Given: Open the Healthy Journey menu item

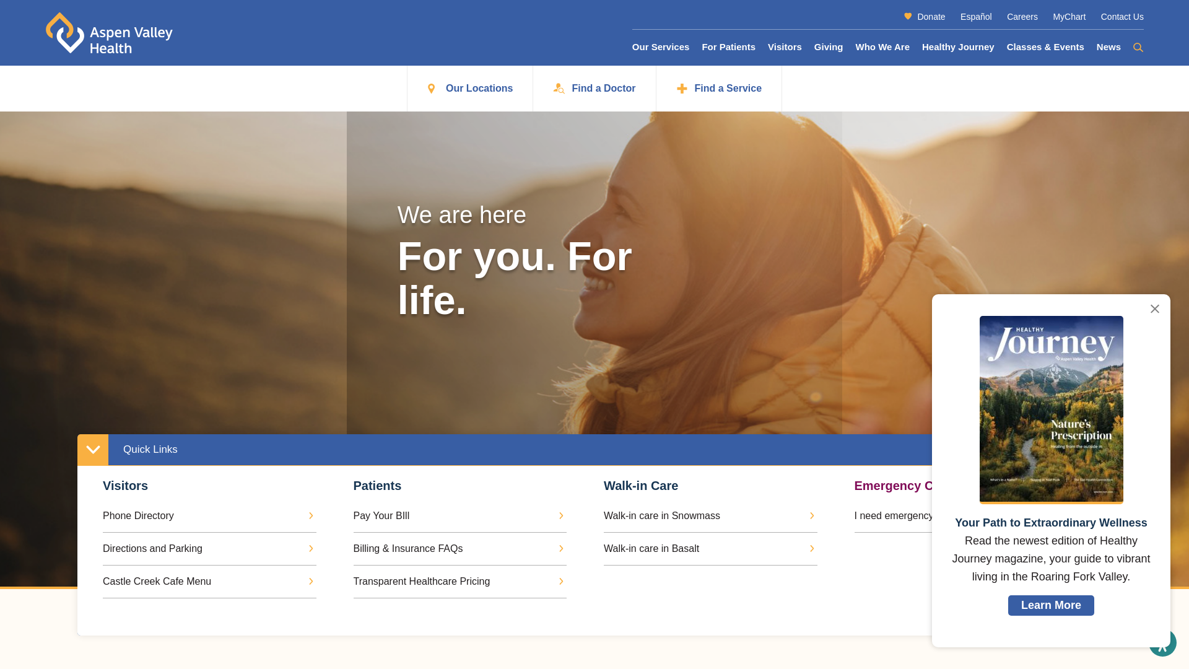Looking at the screenshot, I should [958, 47].
